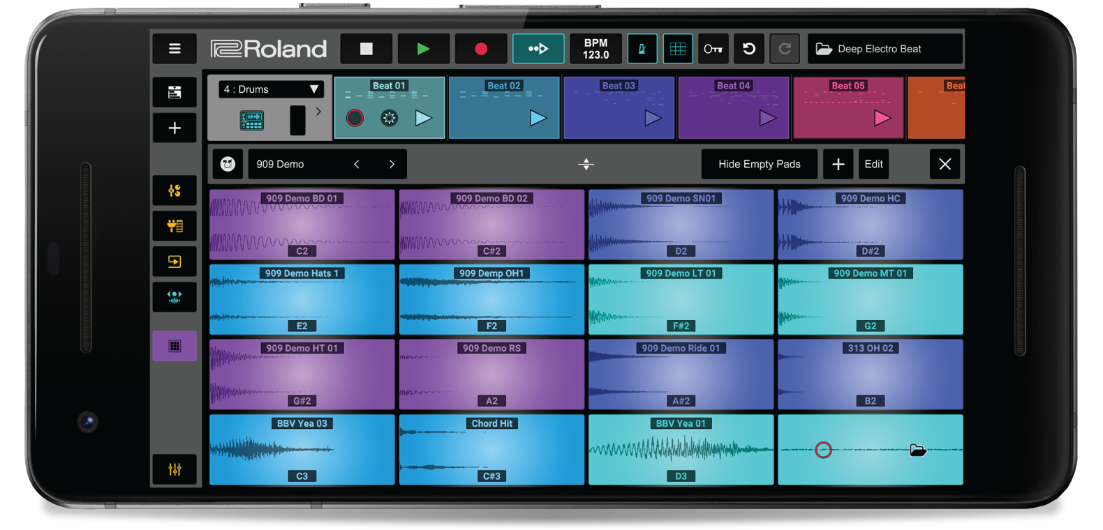The image size is (1103, 530).
Task: Toggle the metronome icon
Action: coord(642,49)
